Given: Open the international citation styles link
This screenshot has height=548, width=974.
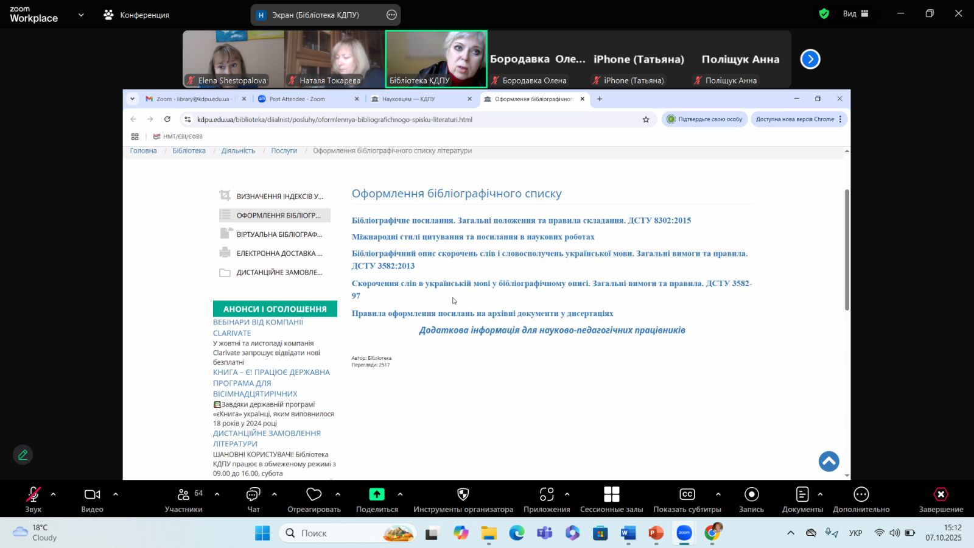Looking at the screenshot, I should 473,237.
